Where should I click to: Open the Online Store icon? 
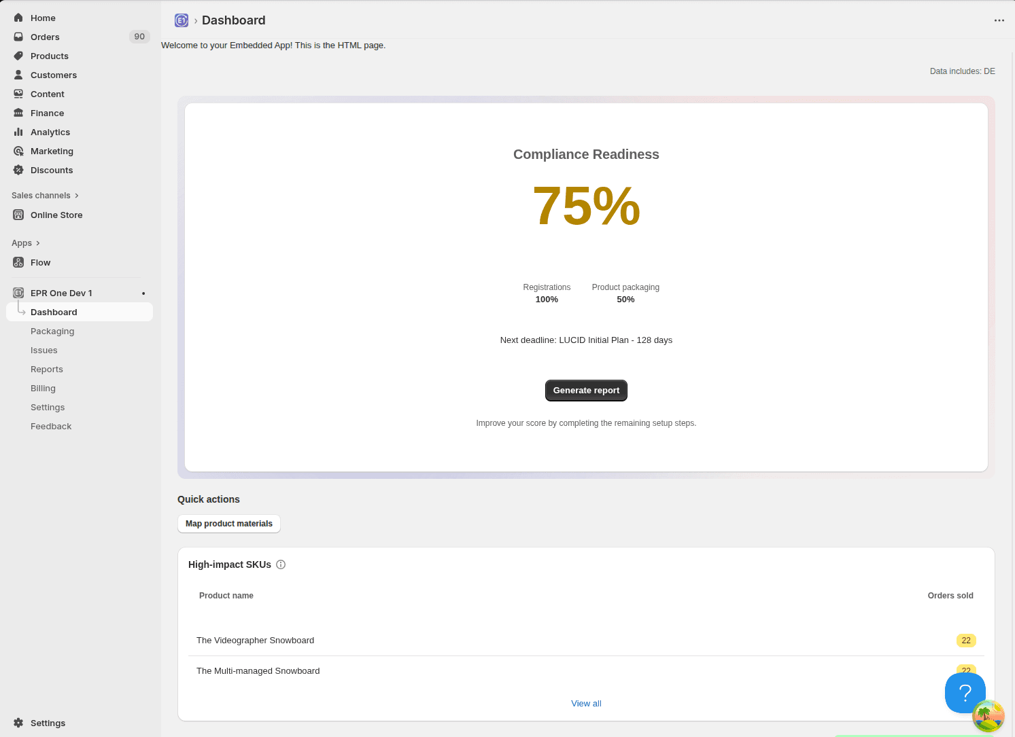pos(18,215)
